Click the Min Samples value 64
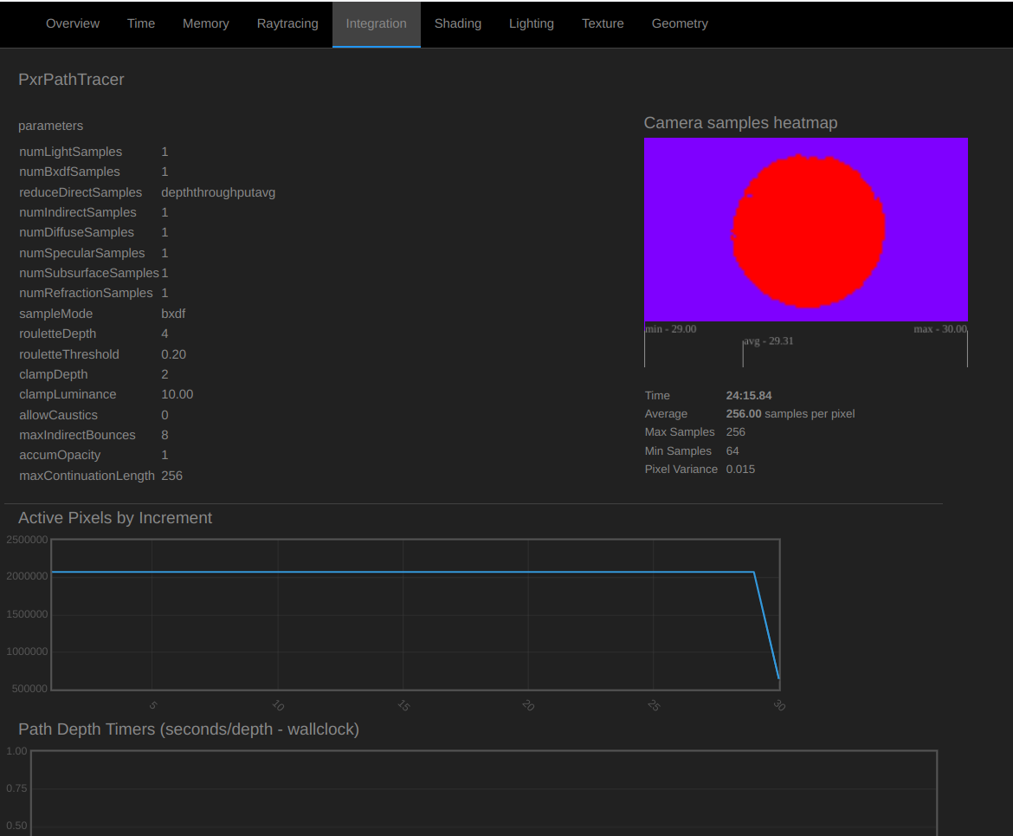The image size is (1013, 836). coord(732,451)
